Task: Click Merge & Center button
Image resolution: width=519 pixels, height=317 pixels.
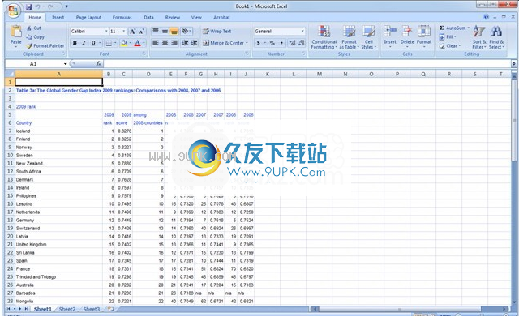Action: tap(225, 43)
